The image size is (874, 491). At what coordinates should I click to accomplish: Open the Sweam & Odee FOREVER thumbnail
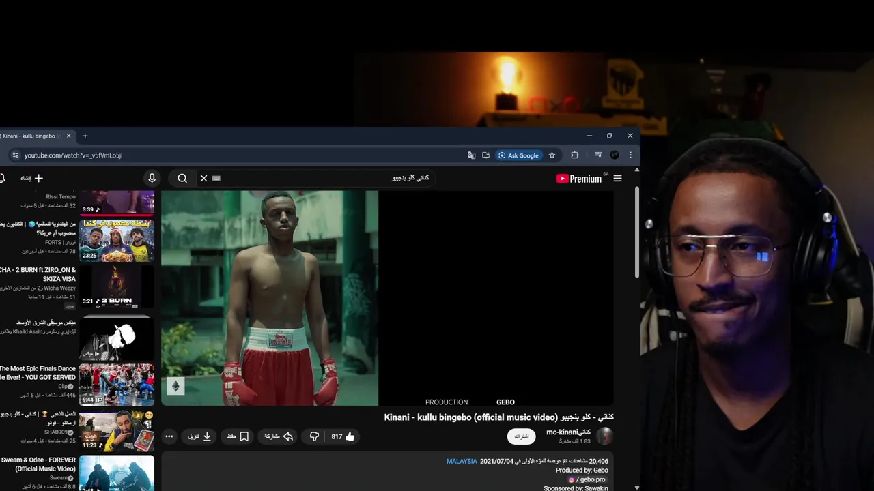pyautogui.click(x=117, y=473)
